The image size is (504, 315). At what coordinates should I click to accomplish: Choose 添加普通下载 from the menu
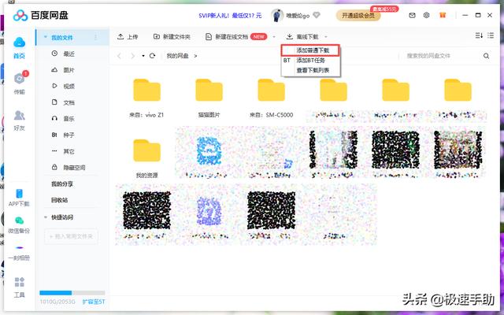pyautogui.click(x=310, y=50)
